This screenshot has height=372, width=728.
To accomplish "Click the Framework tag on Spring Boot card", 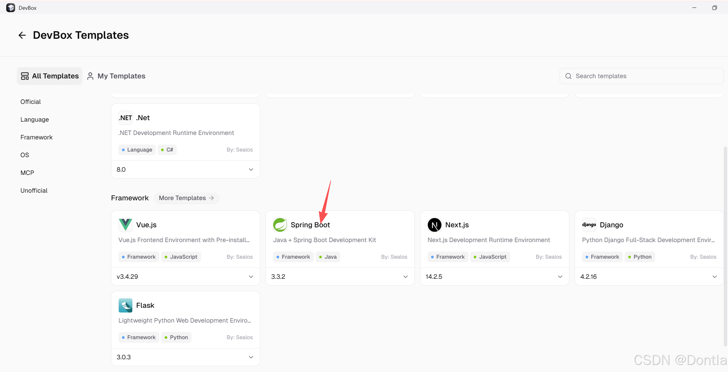I will point(293,257).
